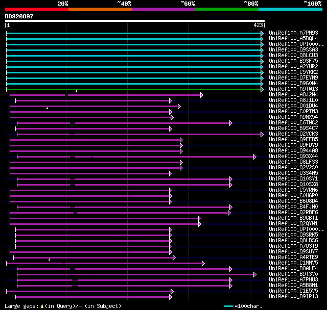
Task: Select the UniRef100_A9TW13 label
Action: (293, 89)
